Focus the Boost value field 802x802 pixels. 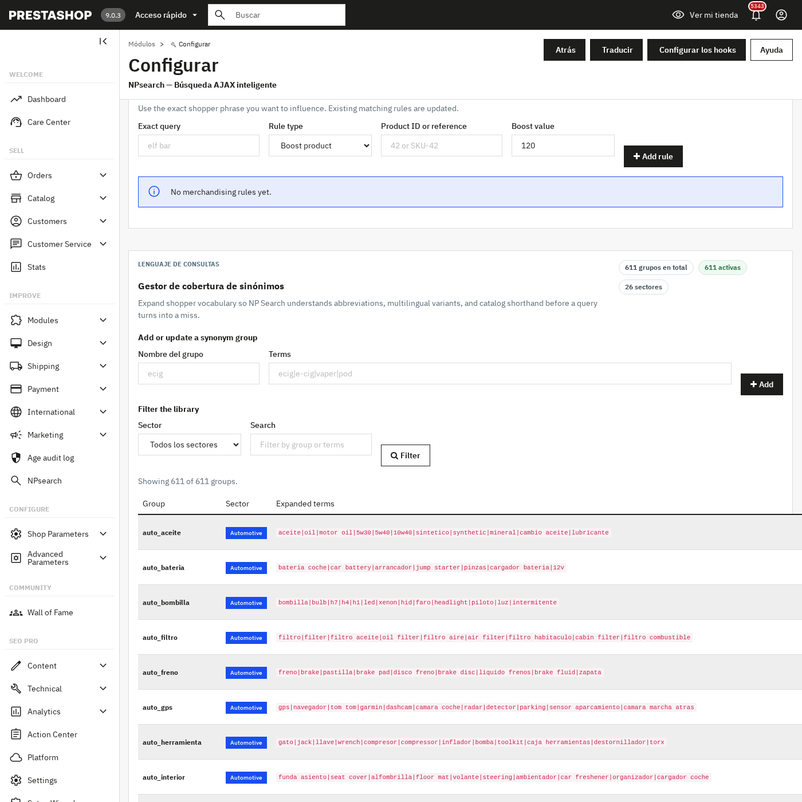point(563,146)
